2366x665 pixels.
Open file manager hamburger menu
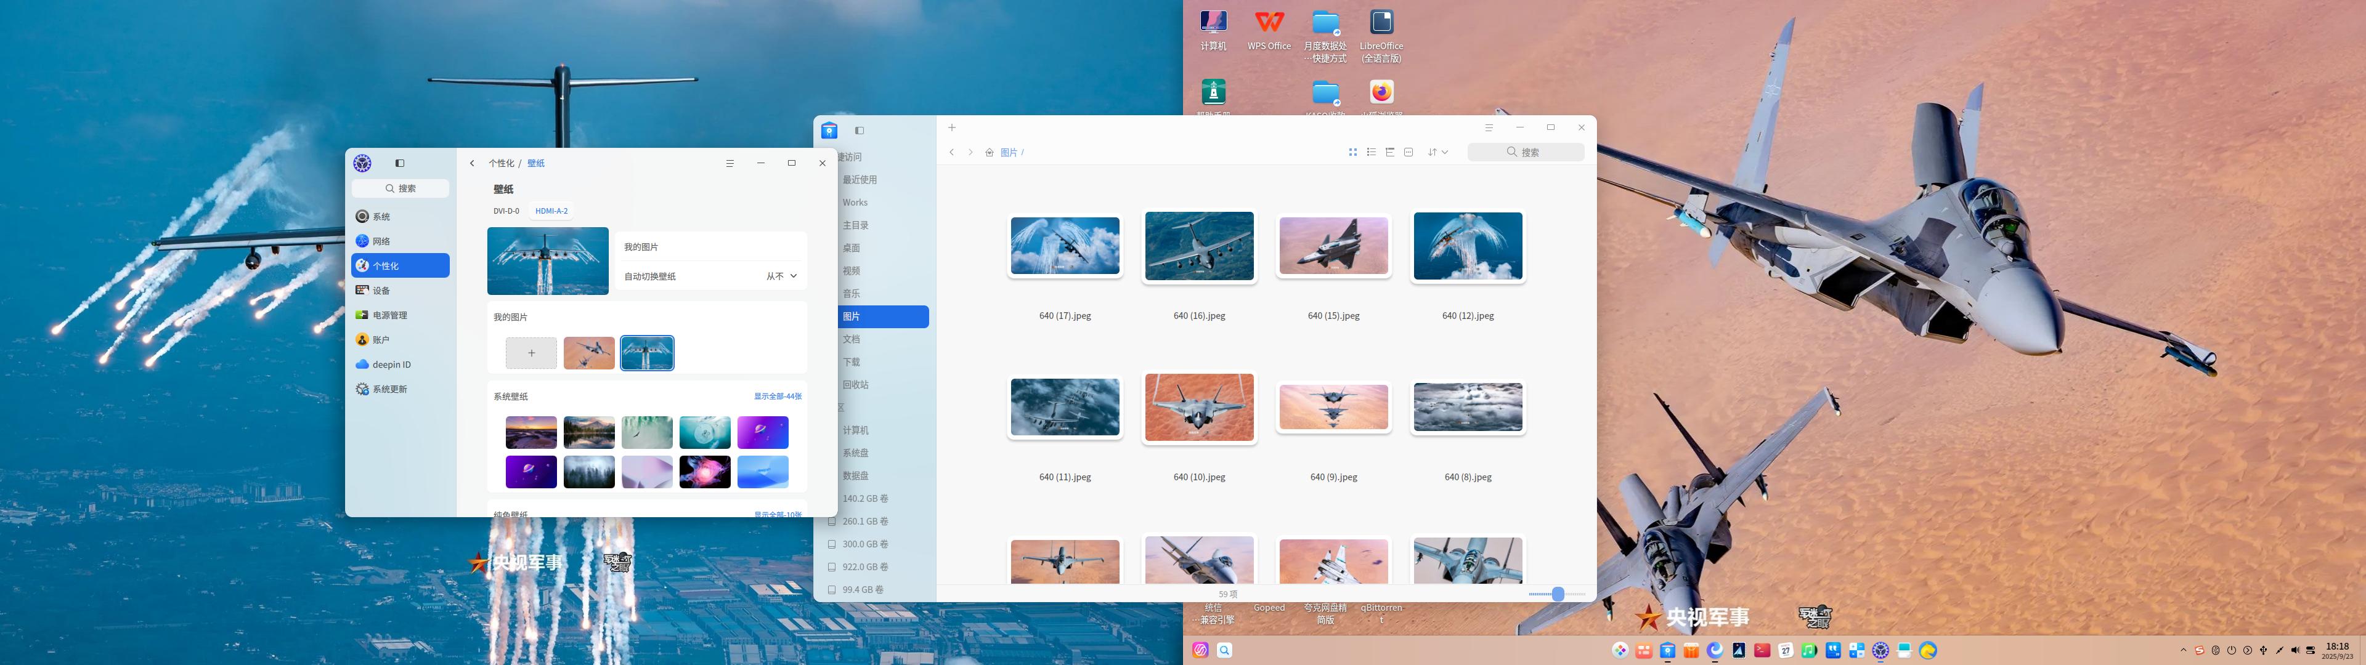click(1489, 127)
